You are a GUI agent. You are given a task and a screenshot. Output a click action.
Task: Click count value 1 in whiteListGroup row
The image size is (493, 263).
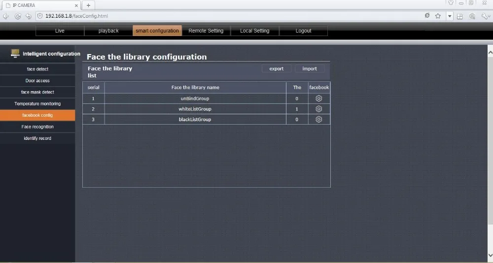click(x=296, y=109)
